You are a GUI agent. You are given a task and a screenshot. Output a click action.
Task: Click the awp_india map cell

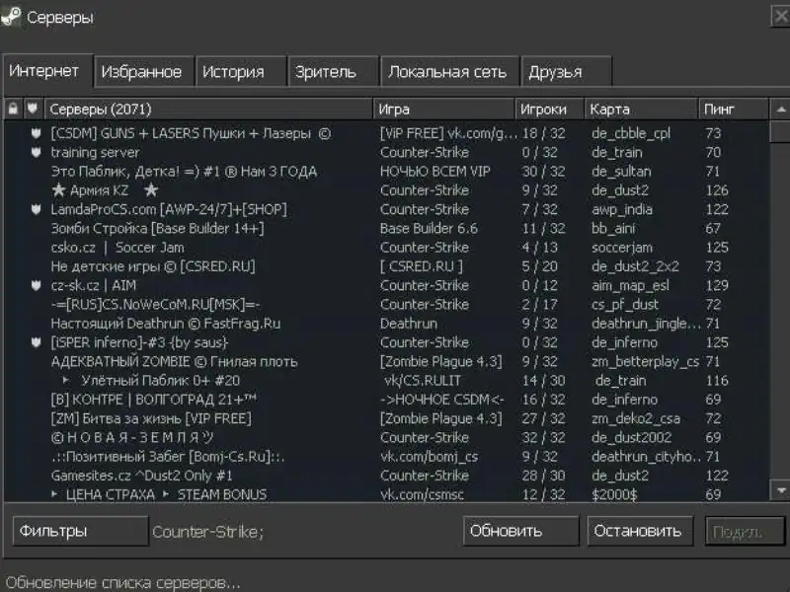pyautogui.click(x=622, y=210)
